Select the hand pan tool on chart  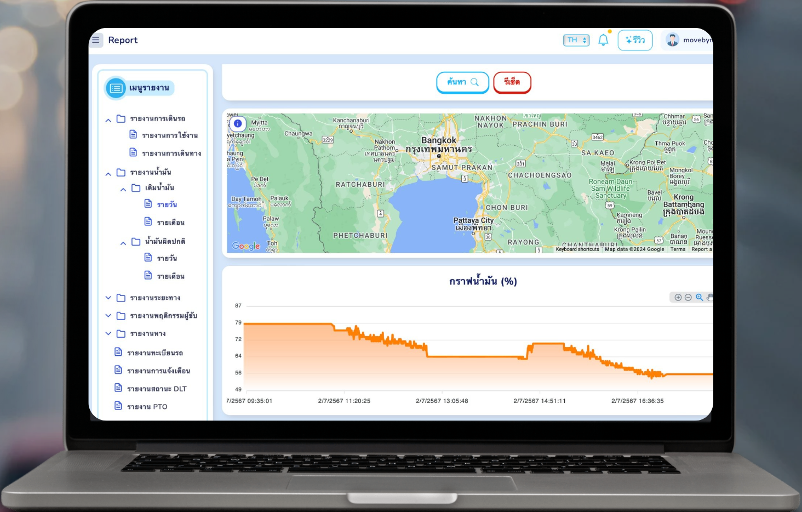[709, 297]
